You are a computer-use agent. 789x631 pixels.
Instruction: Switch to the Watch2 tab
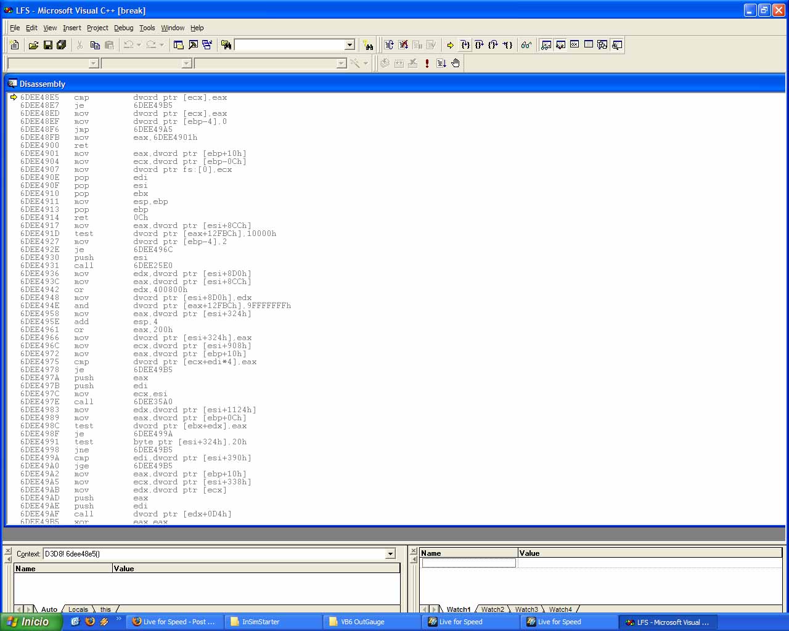[x=493, y=609]
